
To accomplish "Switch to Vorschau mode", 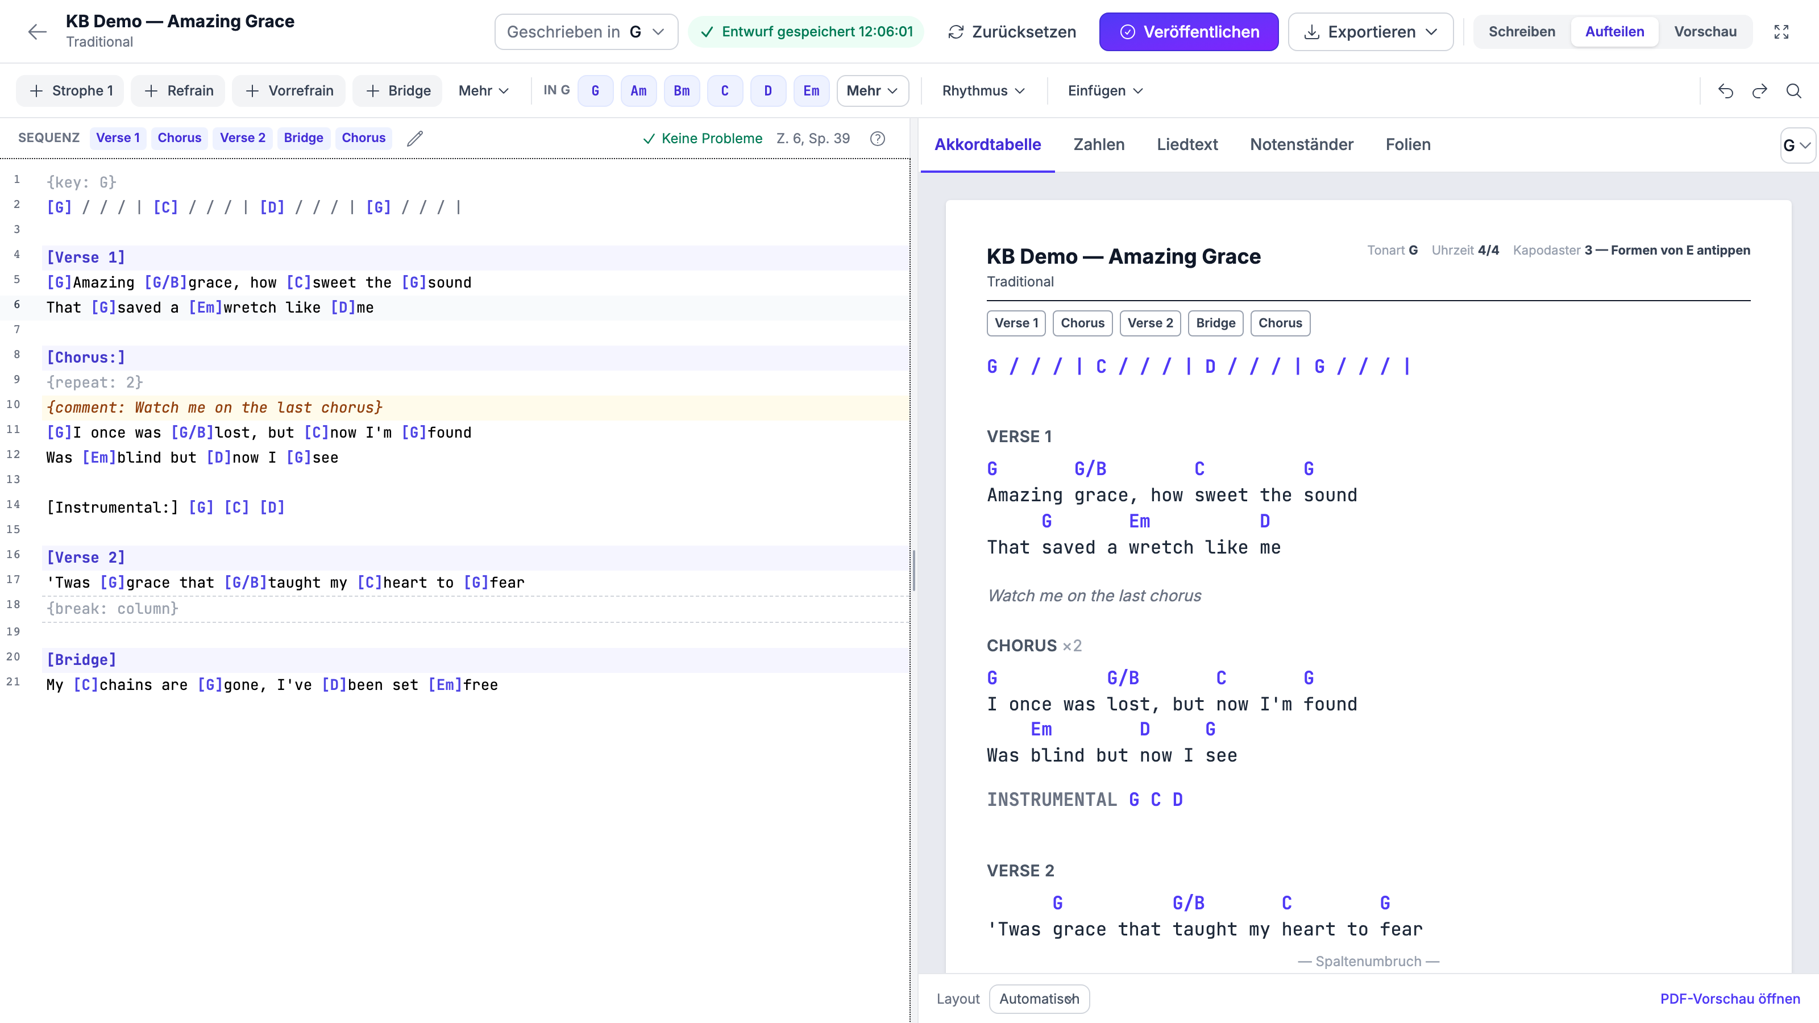I will click(x=1705, y=32).
